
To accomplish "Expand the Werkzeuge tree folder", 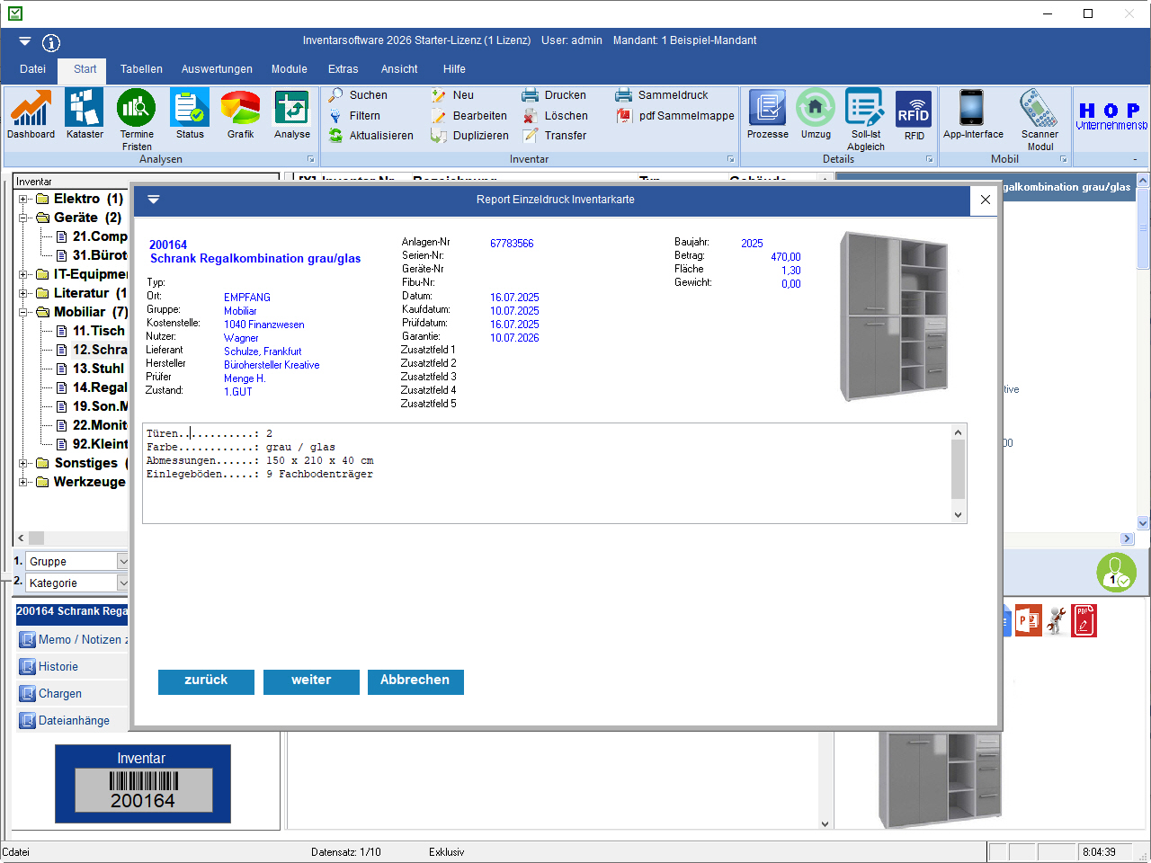I will point(22,482).
